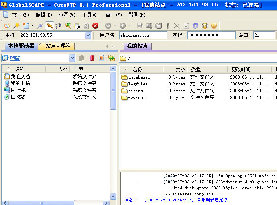This screenshot has height=205, width=277.
Task: Select the 我的站点 remote tab
Action: pos(137,46)
